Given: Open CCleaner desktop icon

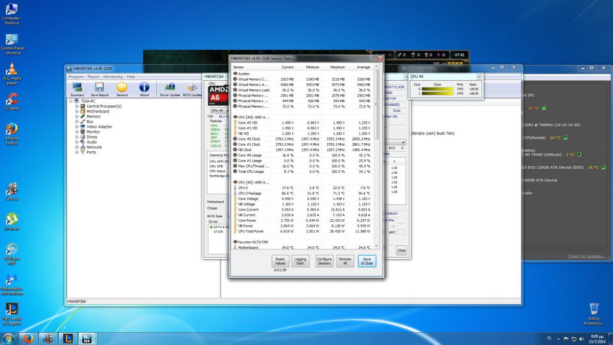Looking at the screenshot, I should point(12,101).
